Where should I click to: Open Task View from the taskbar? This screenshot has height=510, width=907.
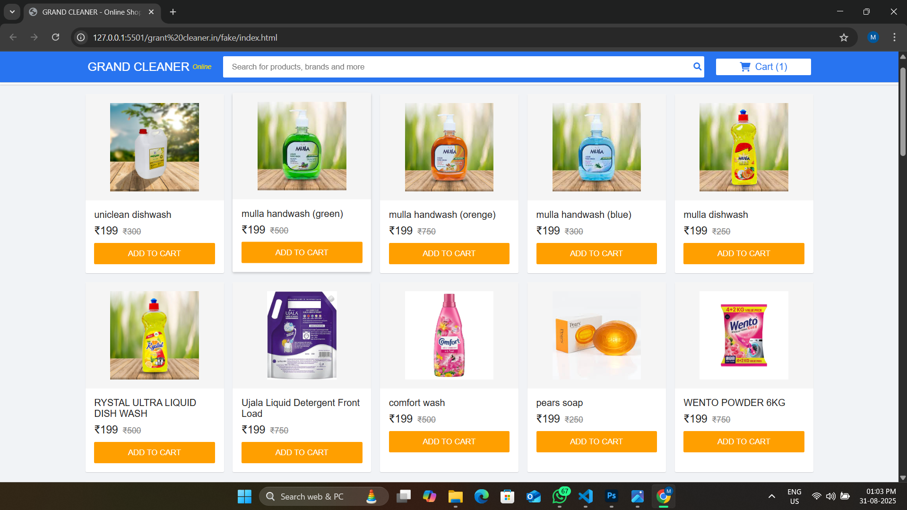point(404,496)
